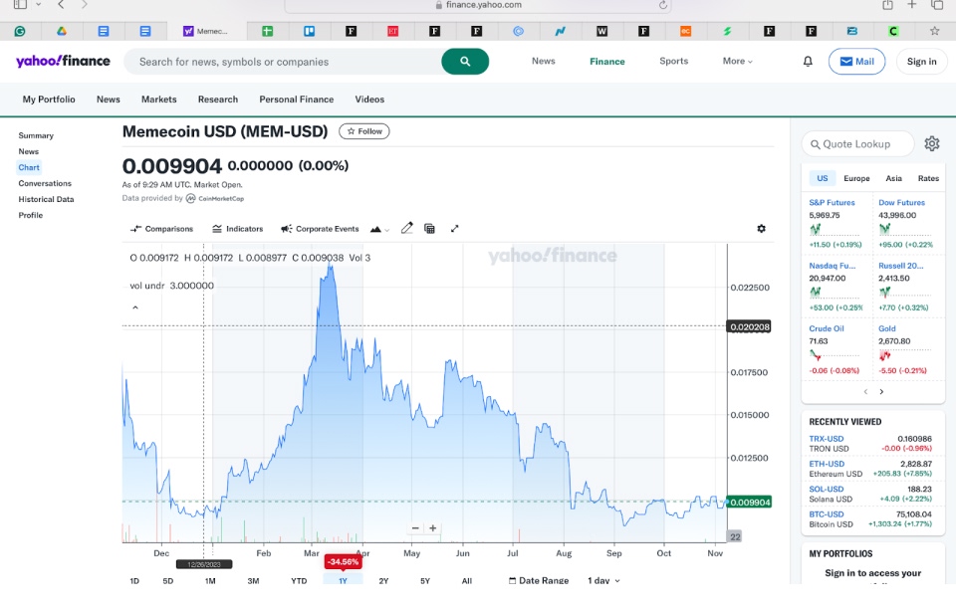Expand the chart type mountain dropdown
956x610 pixels.
pyautogui.click(x=379, y=229)
